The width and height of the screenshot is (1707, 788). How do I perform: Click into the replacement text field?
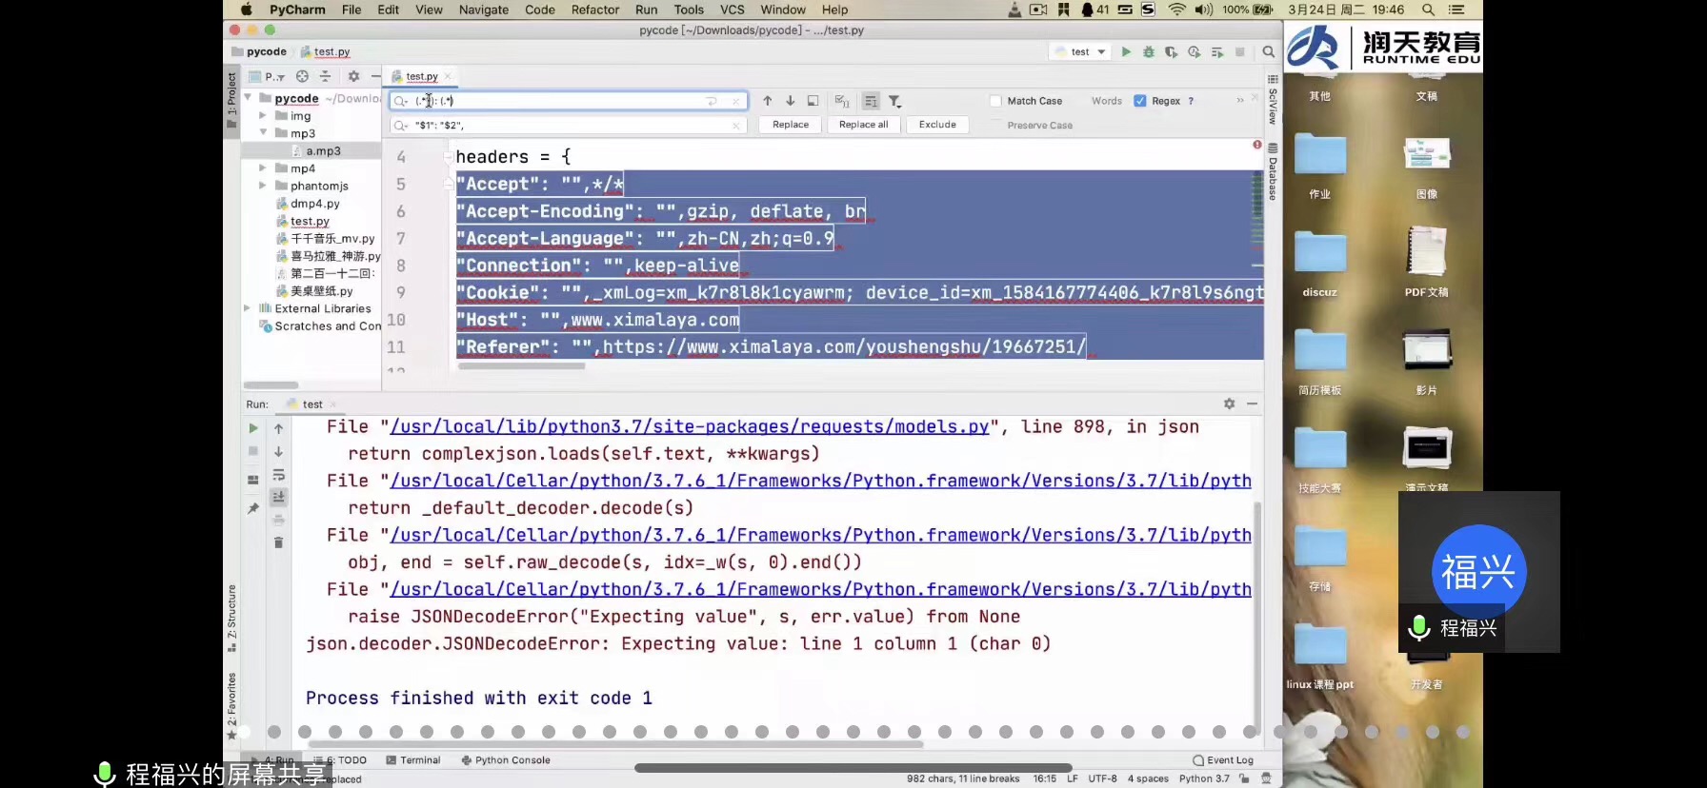tap(572, 126)
